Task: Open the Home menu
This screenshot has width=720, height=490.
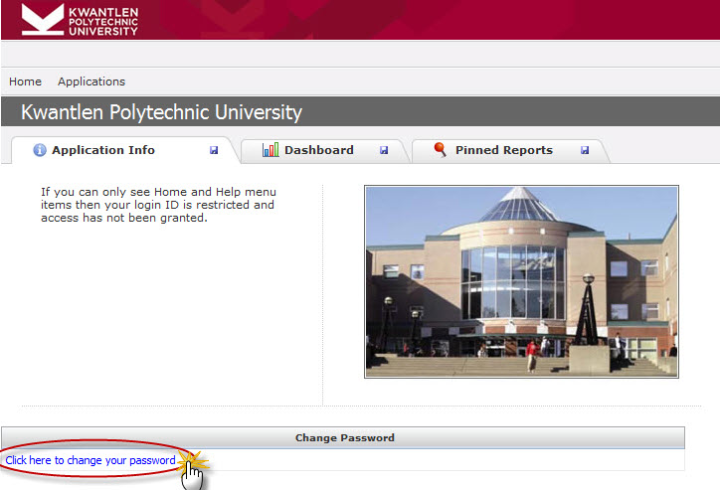Action: (x=25, y=82)
